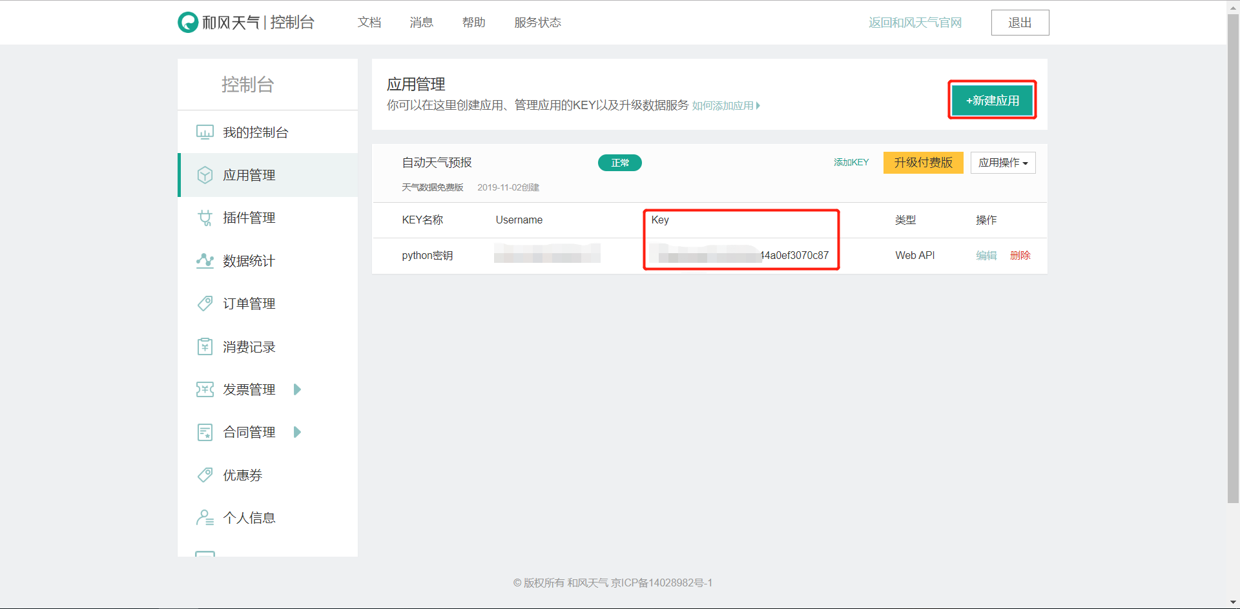Image resolution: width=1240 pixels, height=609 pixels.
Task: Click the 个人信息 person icon
Action: point(205,518)
